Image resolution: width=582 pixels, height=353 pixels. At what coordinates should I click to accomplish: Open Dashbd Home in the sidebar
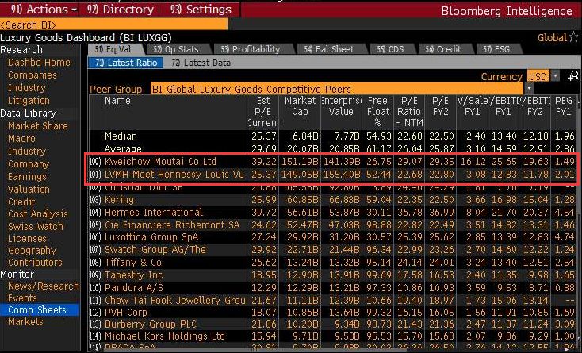[39, 63]
